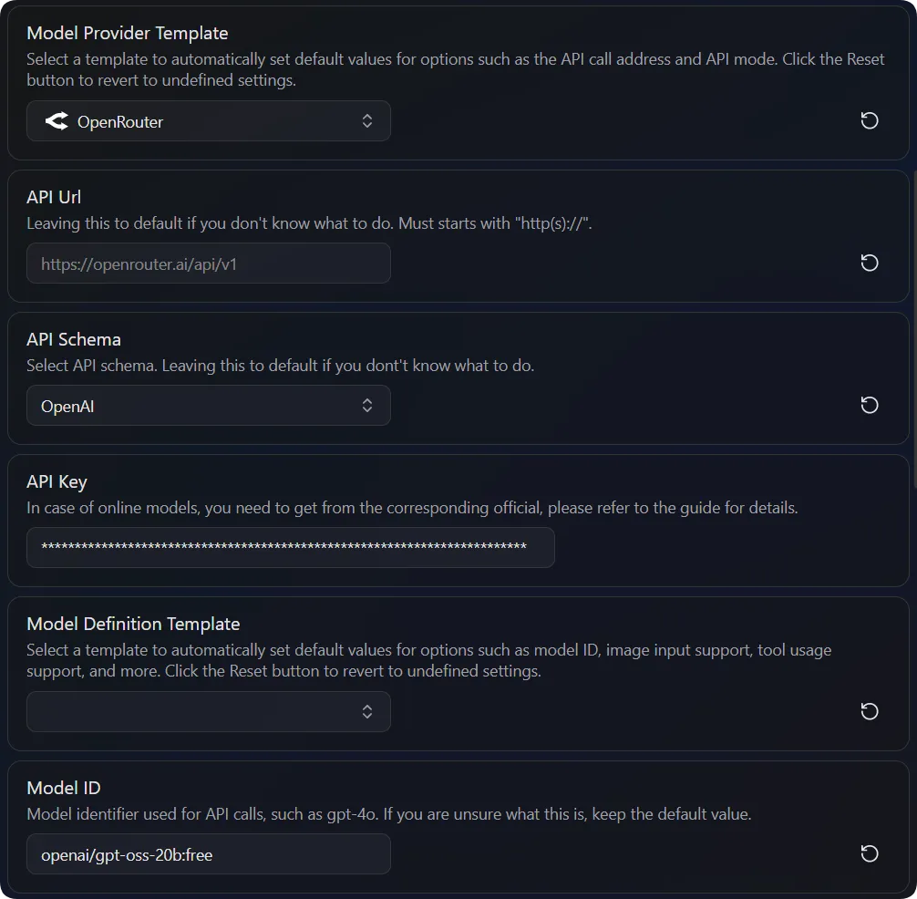917x899 pixels.
Task: Click the "API Key" section heading
Action: point(57,481)
